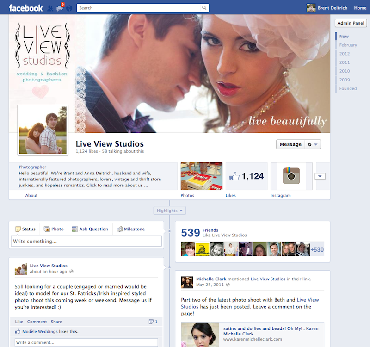Screen dimensions: 370x347
Task: Click the page title 'Live View Studios'
Action: [110, 144]
